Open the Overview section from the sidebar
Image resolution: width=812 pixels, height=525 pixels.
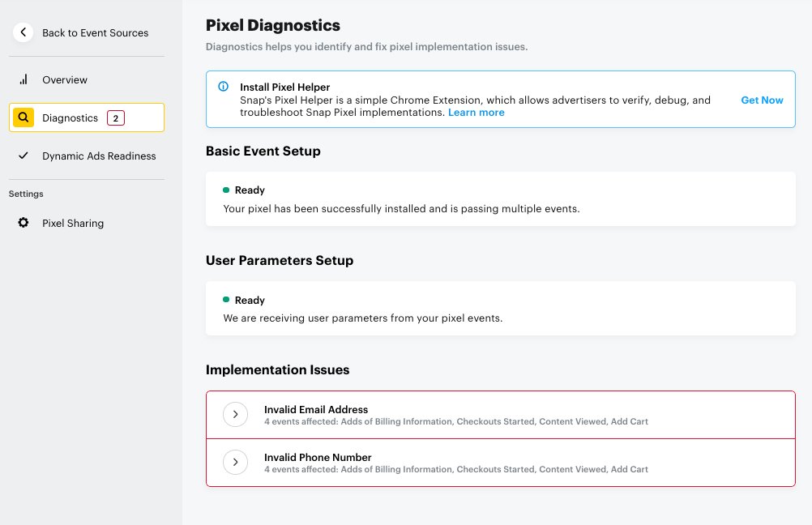(65, 79)
